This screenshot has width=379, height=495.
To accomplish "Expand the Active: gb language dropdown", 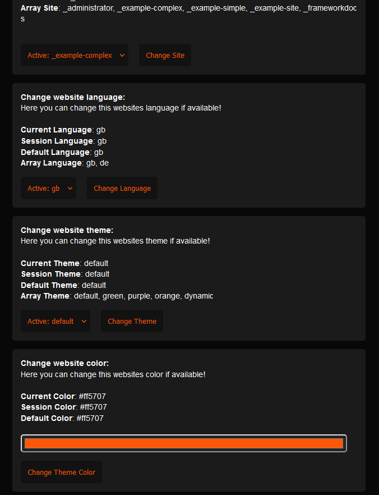I will point(48,188).
